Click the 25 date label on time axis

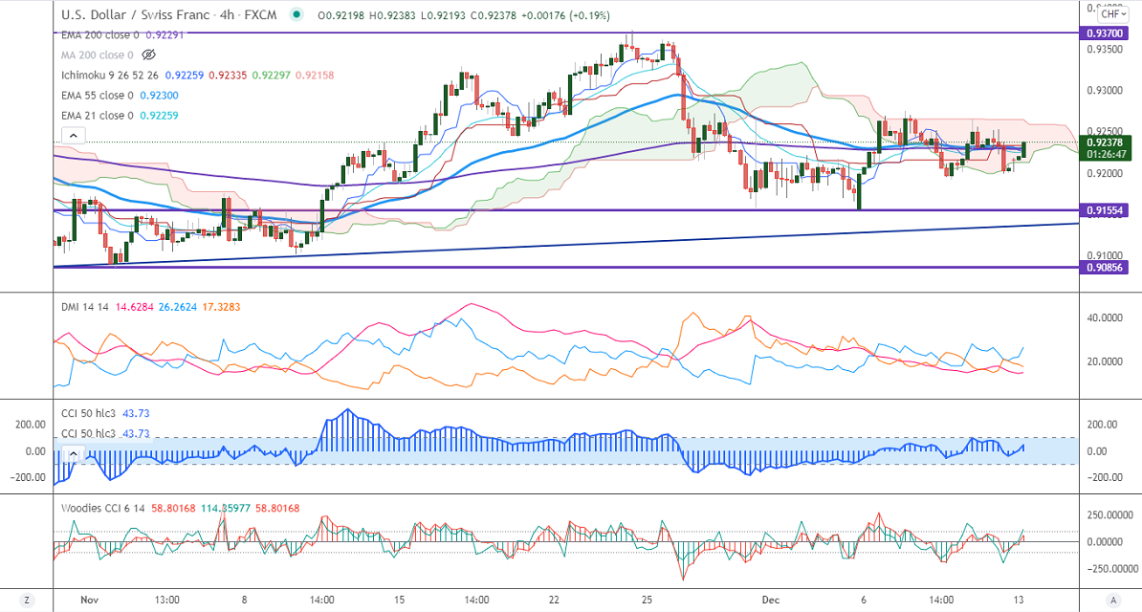click(x=647, y=600)
